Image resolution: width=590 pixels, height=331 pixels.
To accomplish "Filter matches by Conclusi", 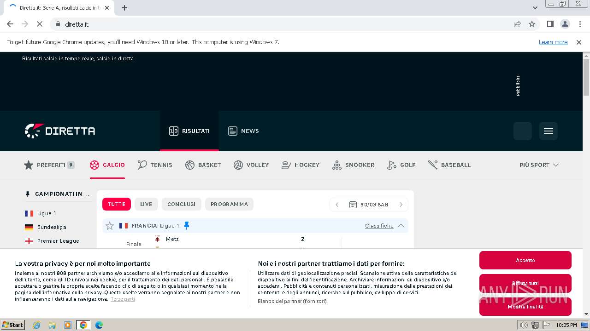I will pos(182,204).
